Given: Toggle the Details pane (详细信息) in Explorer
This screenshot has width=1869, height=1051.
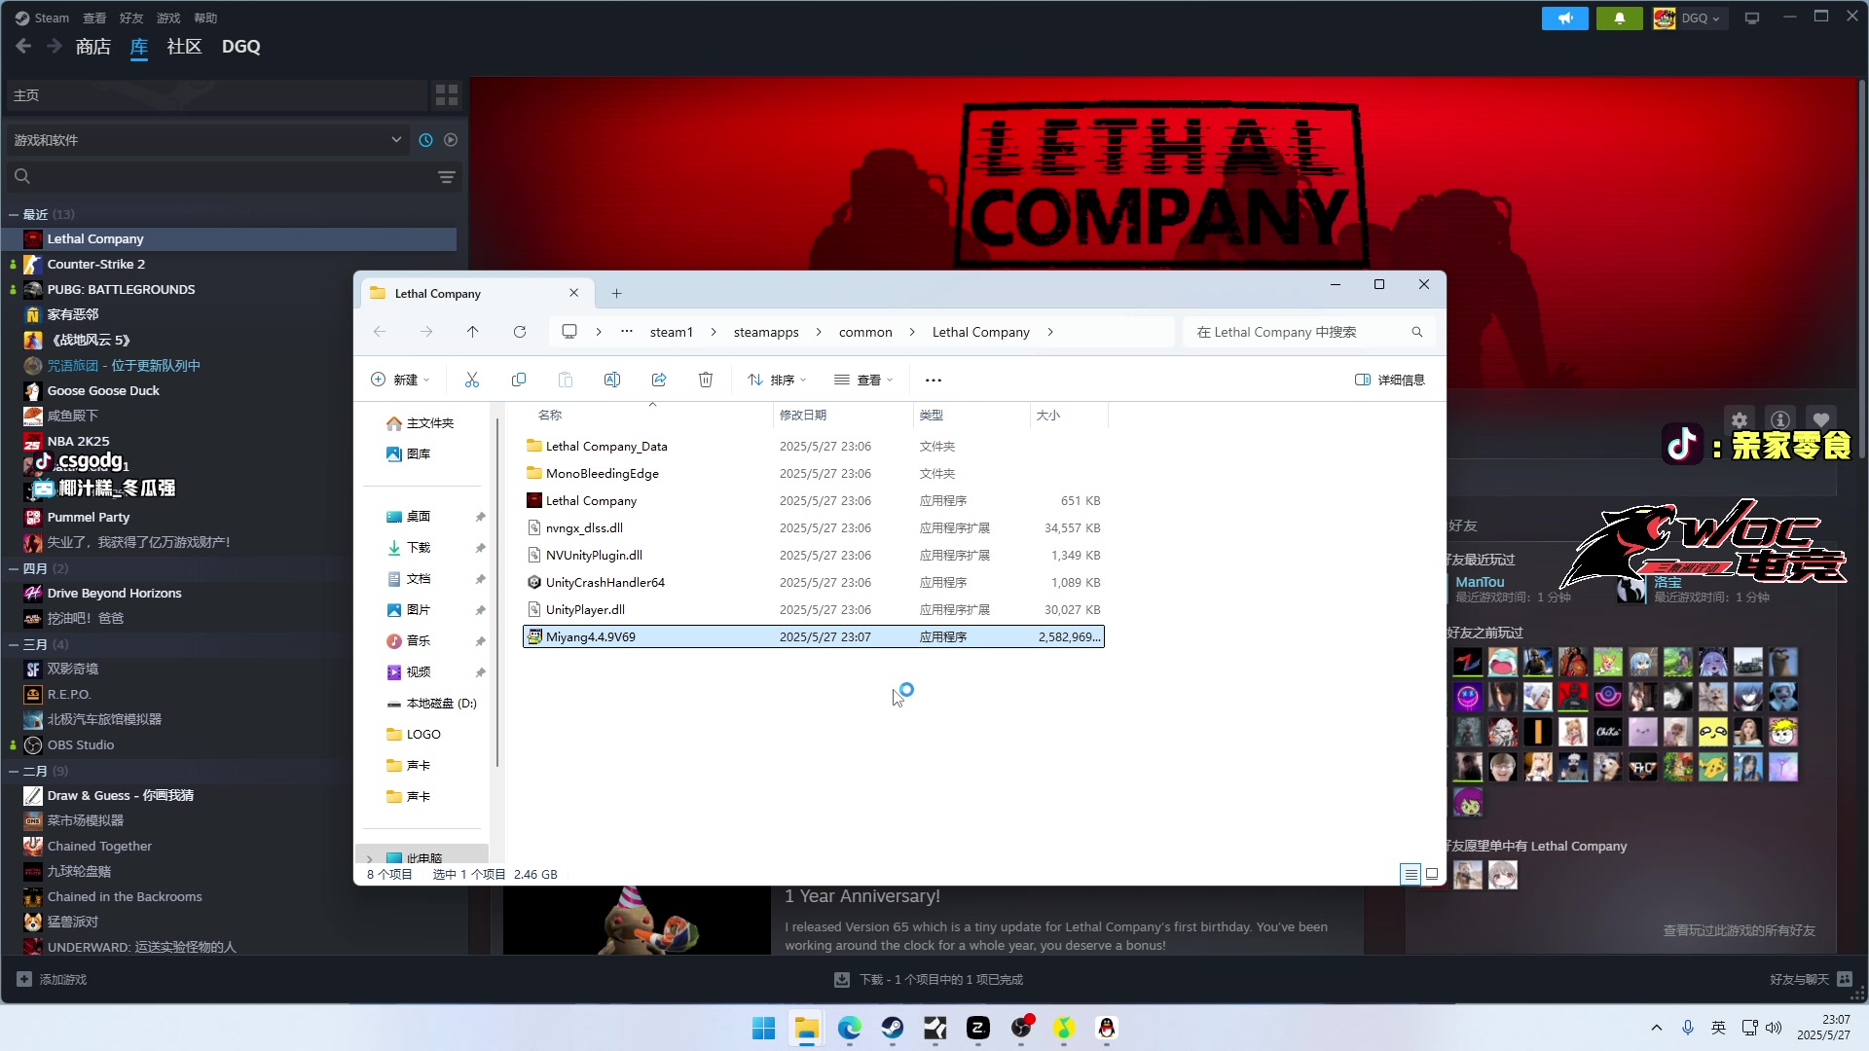Looking at the screenshot, I should click(1390, 380).
